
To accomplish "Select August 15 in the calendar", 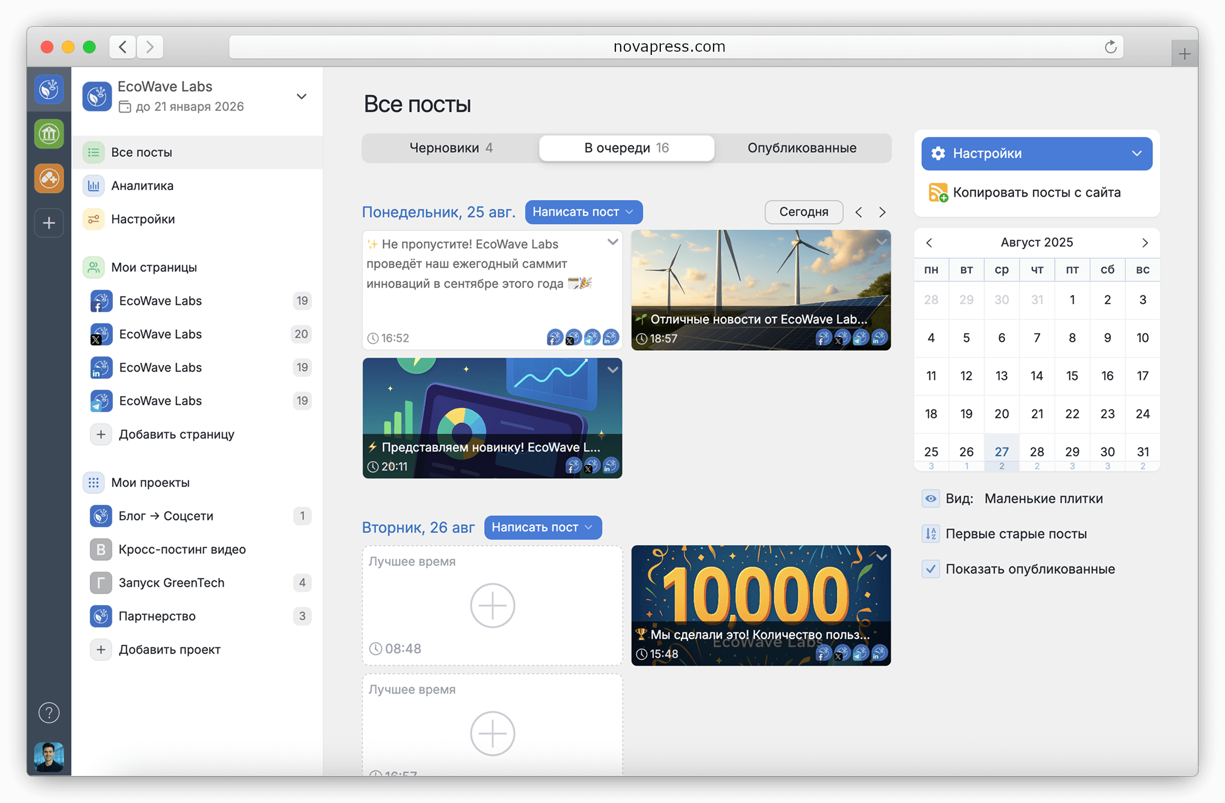I will [x=1072, y=376].
